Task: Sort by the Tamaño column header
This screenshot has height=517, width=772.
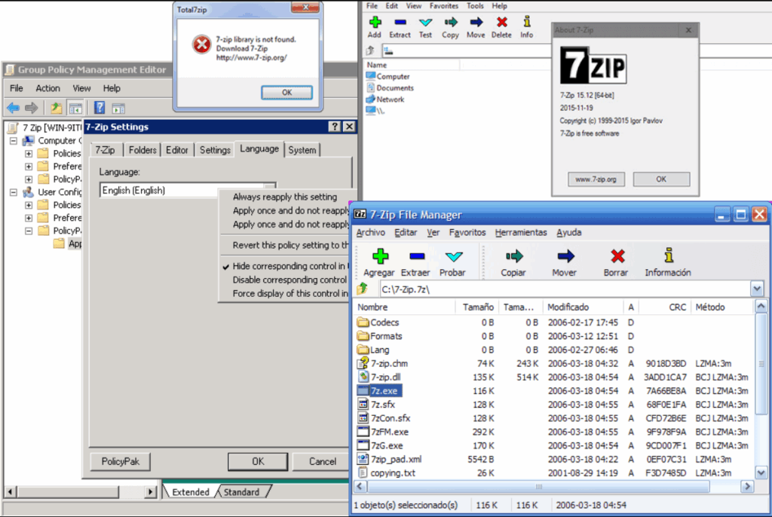Action: tap(477, 307)
